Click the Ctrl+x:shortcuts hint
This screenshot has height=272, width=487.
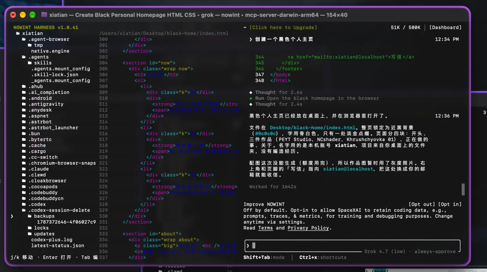coord(323,258)
